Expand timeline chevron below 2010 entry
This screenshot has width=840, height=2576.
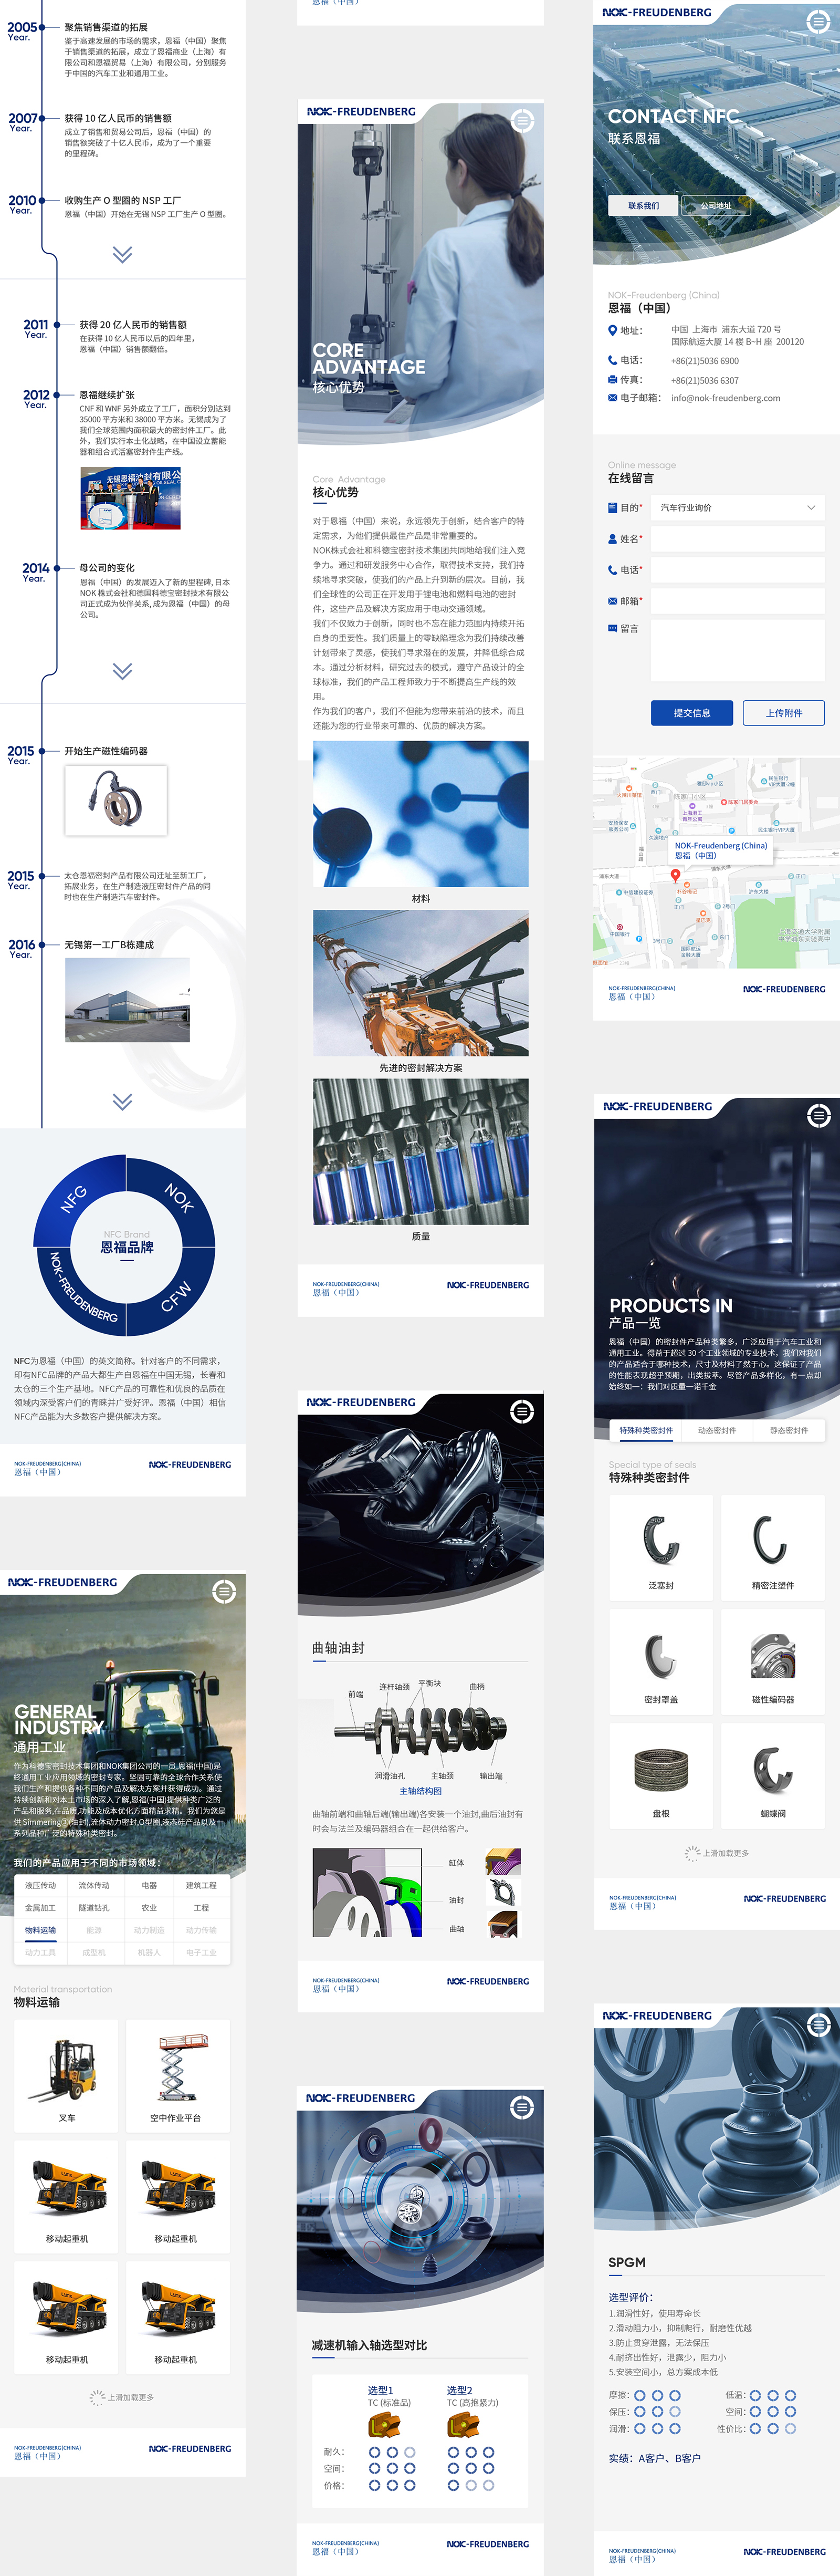pyautogui.click(x=122, y=255)
